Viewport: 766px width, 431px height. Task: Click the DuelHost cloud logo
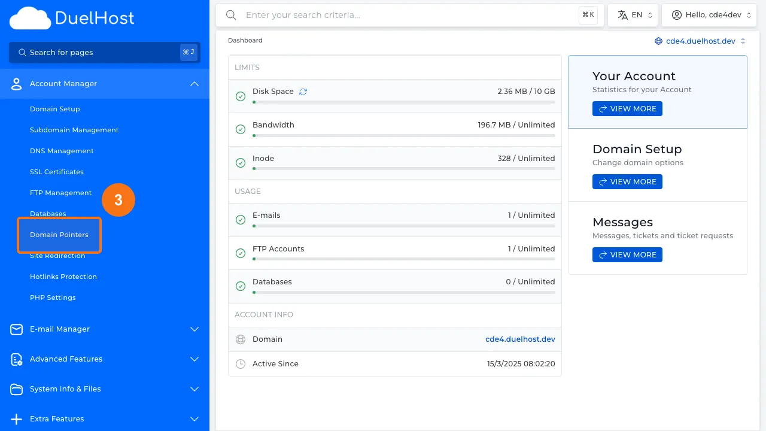tap(30, 19)
